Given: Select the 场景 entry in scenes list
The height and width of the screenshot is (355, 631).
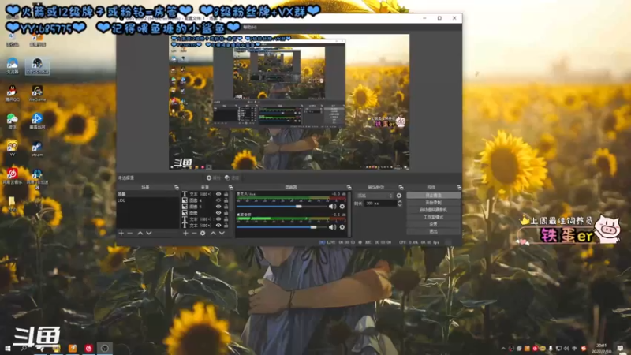Looking at the screenshot, I should coord(147,194).
